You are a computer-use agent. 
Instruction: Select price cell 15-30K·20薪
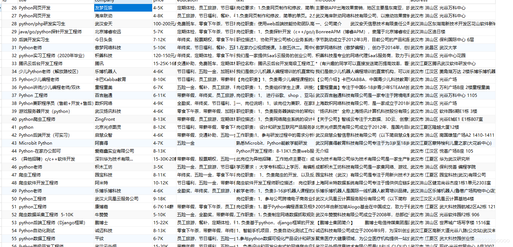point(164,159)
